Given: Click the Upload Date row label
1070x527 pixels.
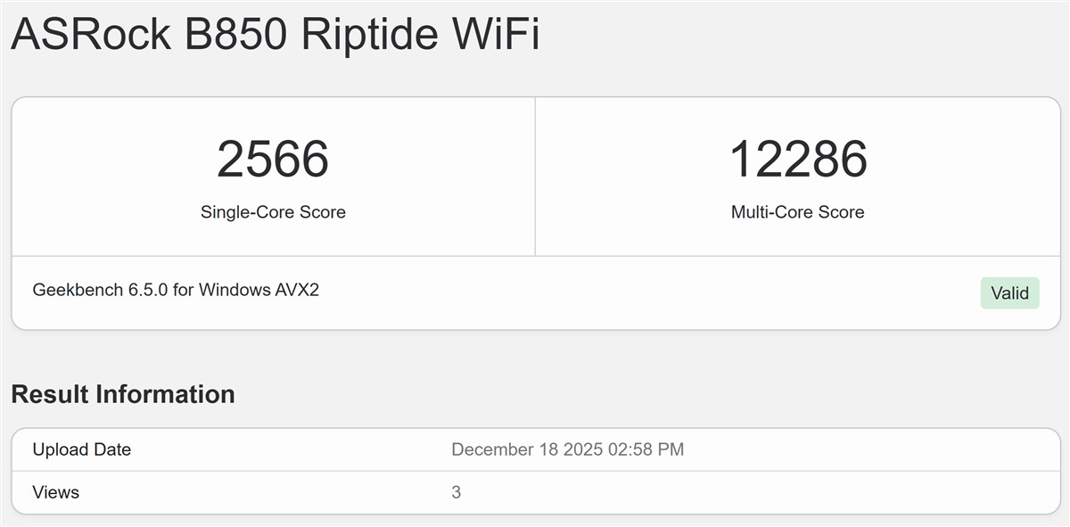Looking at the screenshot, I should click(81, 449).
